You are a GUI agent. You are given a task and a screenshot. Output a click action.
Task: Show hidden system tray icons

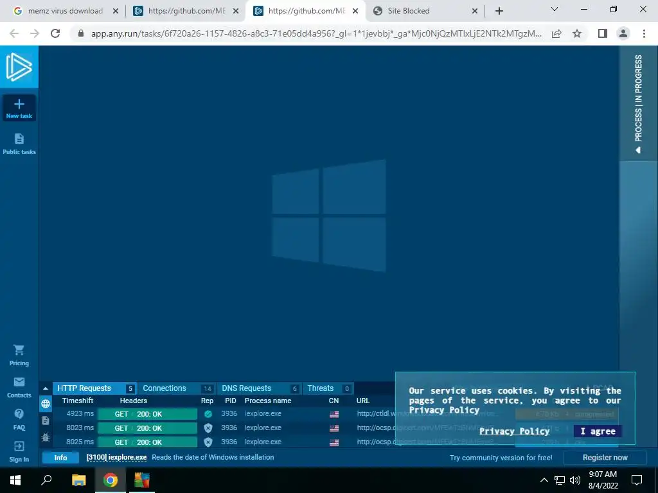(x=544, y=480)
